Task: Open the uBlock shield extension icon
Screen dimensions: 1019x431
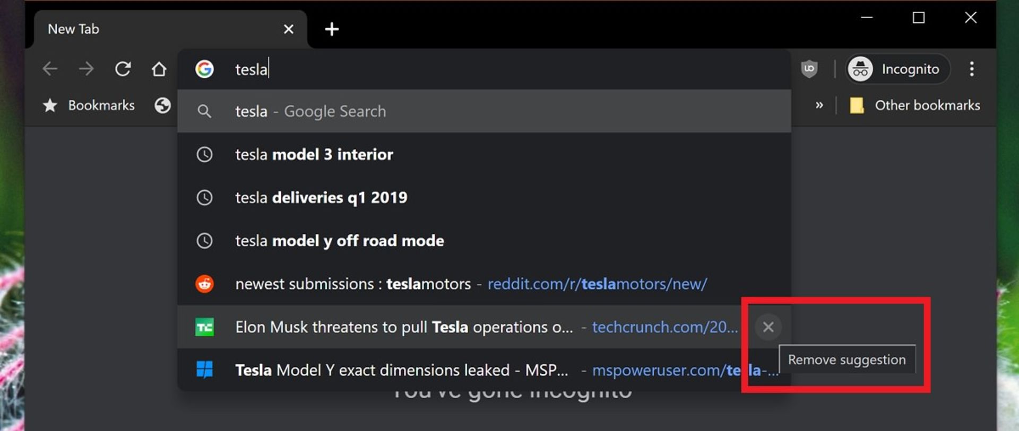Action: [x=809, y=69]
